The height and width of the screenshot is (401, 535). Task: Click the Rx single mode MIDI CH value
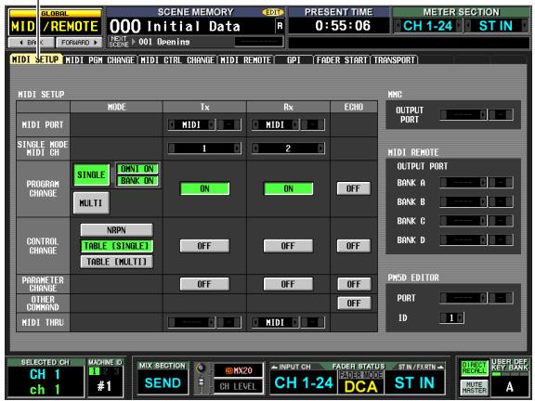[288, 148]
